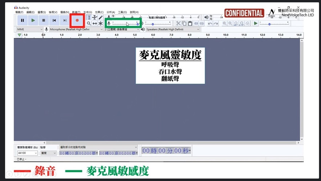Select the Multi-tool asterisk icon

101,24
